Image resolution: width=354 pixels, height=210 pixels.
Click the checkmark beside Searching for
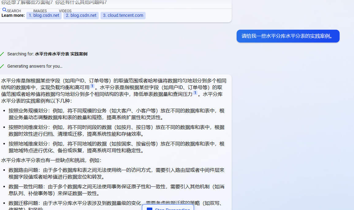pos(2,54)
